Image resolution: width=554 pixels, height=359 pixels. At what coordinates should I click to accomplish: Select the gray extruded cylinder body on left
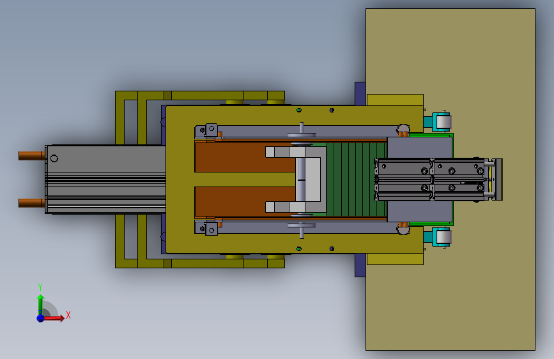[x=106, y=179]
